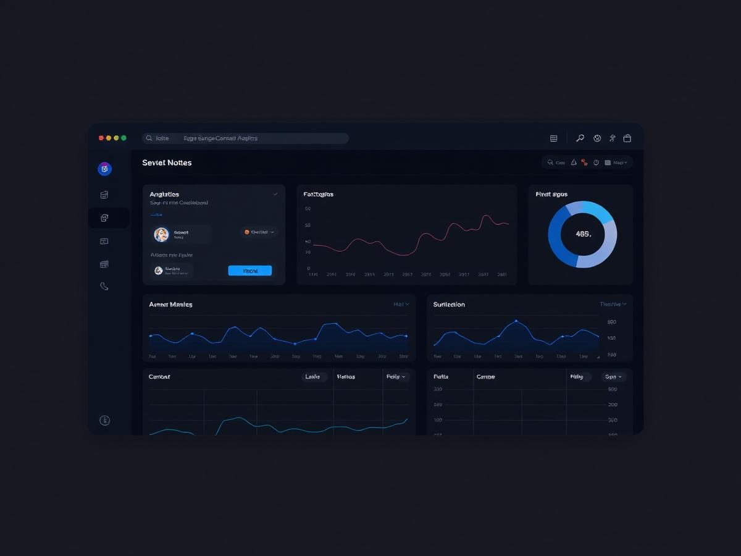
Task: Open the shopping bag icon in top bar
Action: 627,138
